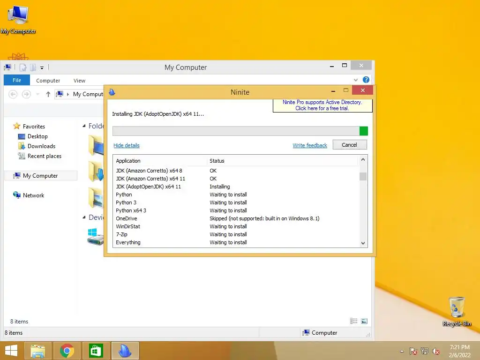
Task: Click the Ninite window title bar icon
Action: click(x=112, y=92)
